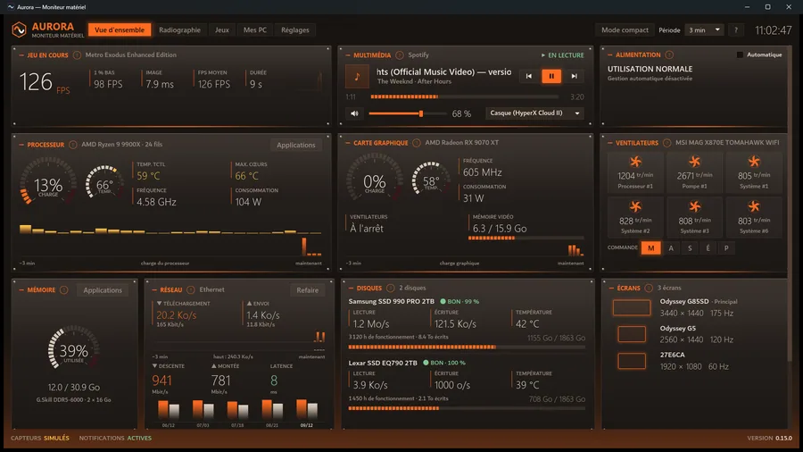Select the Système #6 fan icon

coord(754,206)
